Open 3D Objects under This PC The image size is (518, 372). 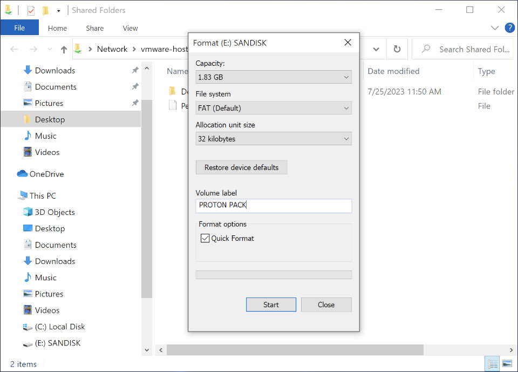click(x=55, y=212)
